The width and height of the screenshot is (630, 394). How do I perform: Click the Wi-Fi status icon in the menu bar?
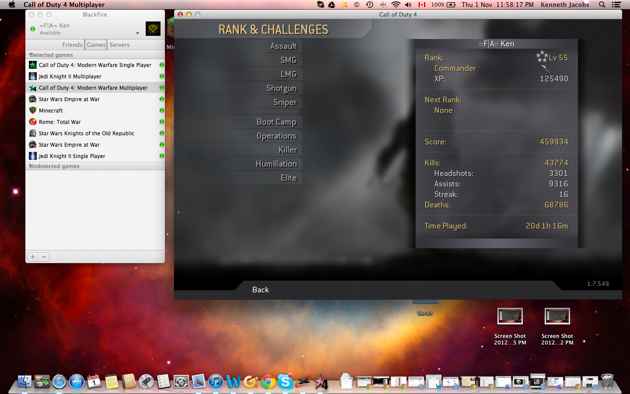click(396, 4)
